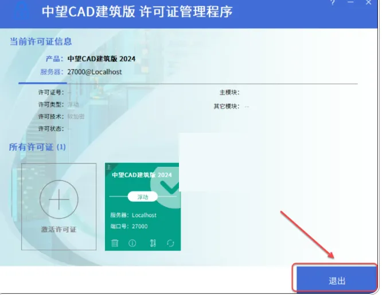Click the 所有许可证 (1) section heading
Screen dimensions: 382x295
point(37,147)
